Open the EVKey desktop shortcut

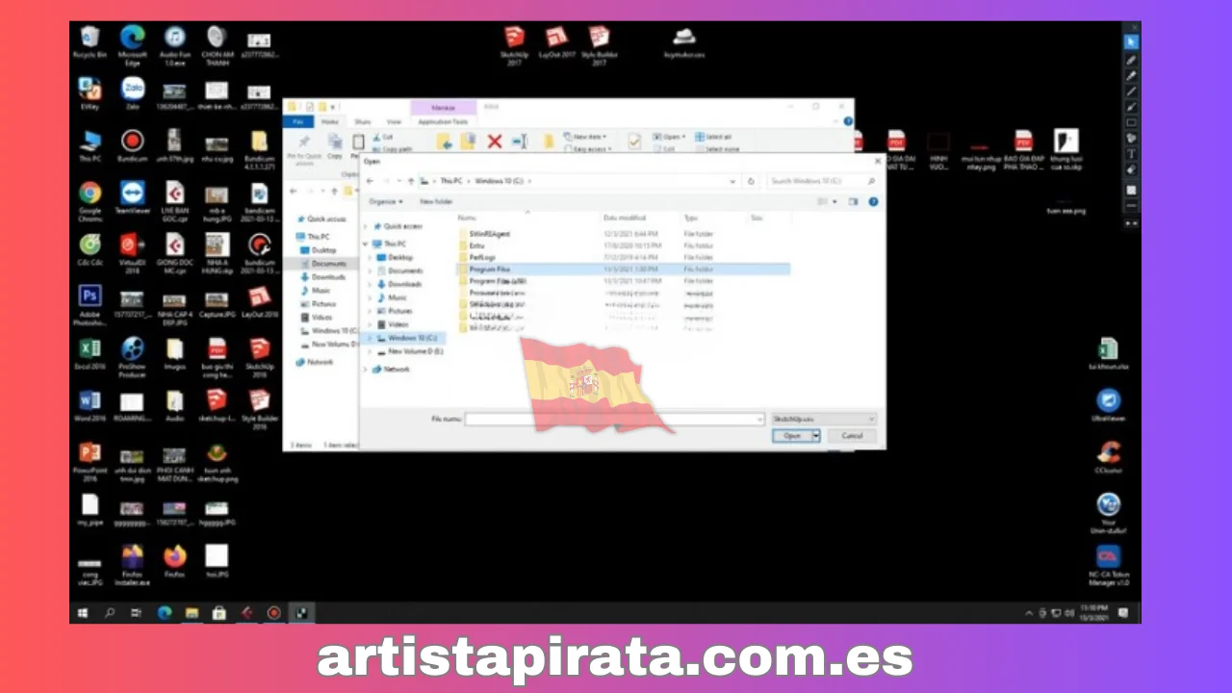pyautogui.click(x=90, y=94)
